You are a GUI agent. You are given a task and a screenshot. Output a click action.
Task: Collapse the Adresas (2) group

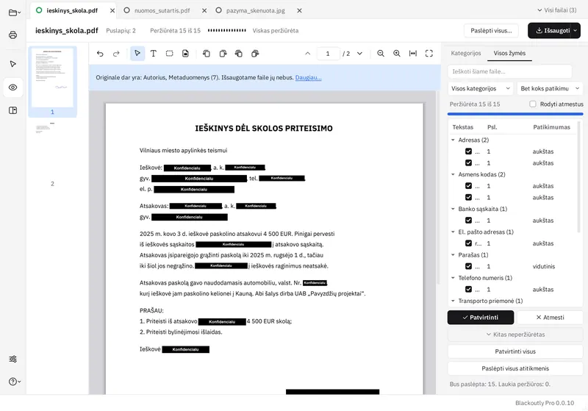[453, 140]
